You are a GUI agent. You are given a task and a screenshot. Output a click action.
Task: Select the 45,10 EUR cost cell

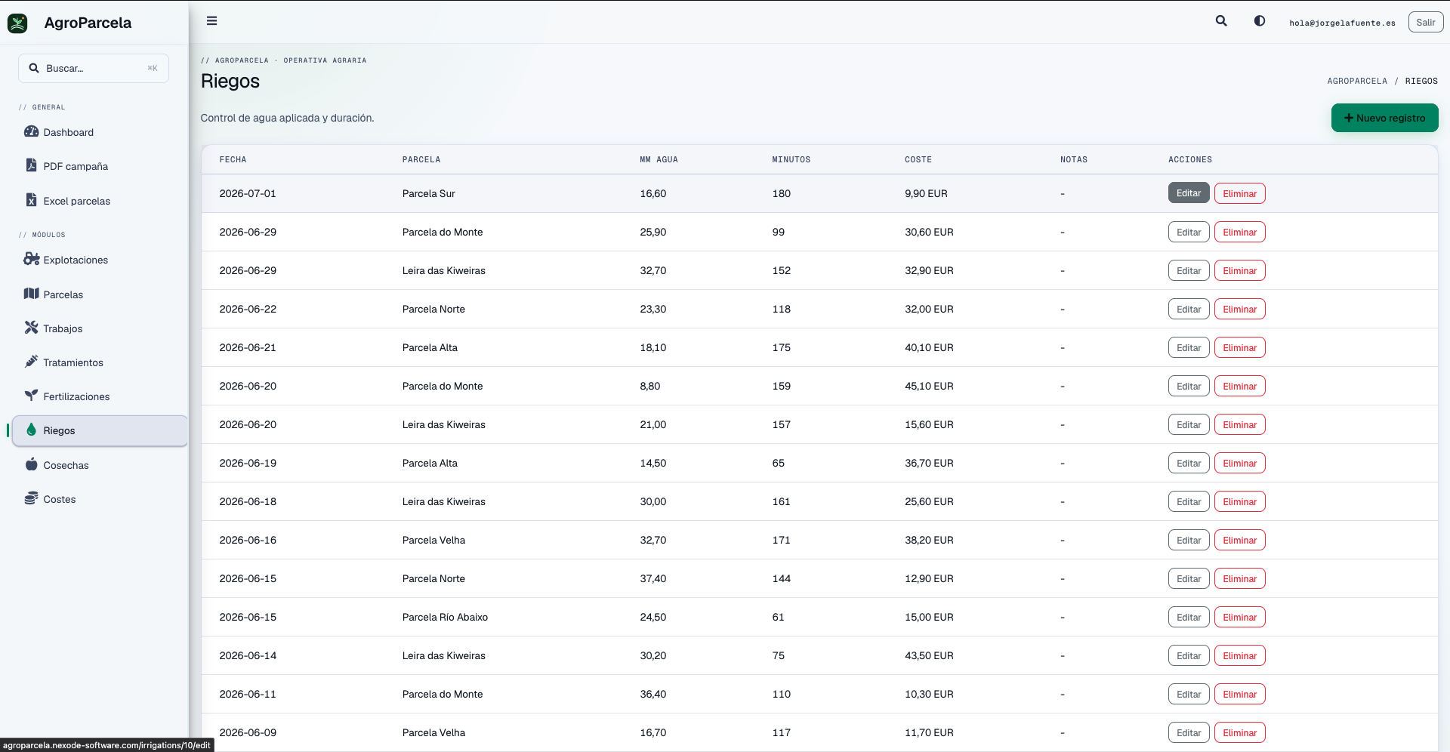pyautogui.click(x=929, y=386)
